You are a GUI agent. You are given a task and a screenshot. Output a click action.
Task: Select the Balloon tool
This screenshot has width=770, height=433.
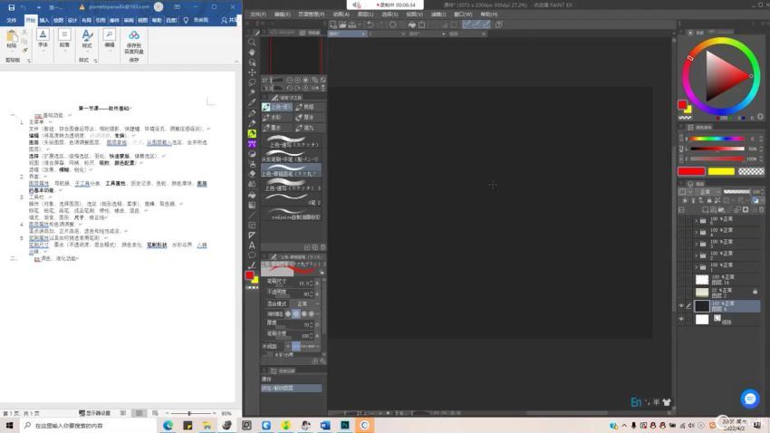point(252,255)
